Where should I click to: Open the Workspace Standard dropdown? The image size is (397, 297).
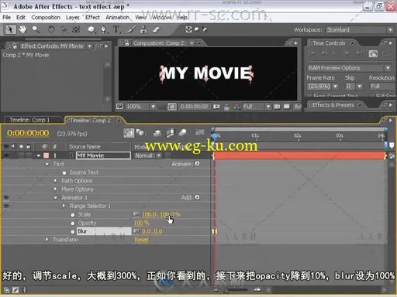coord(360,30)
